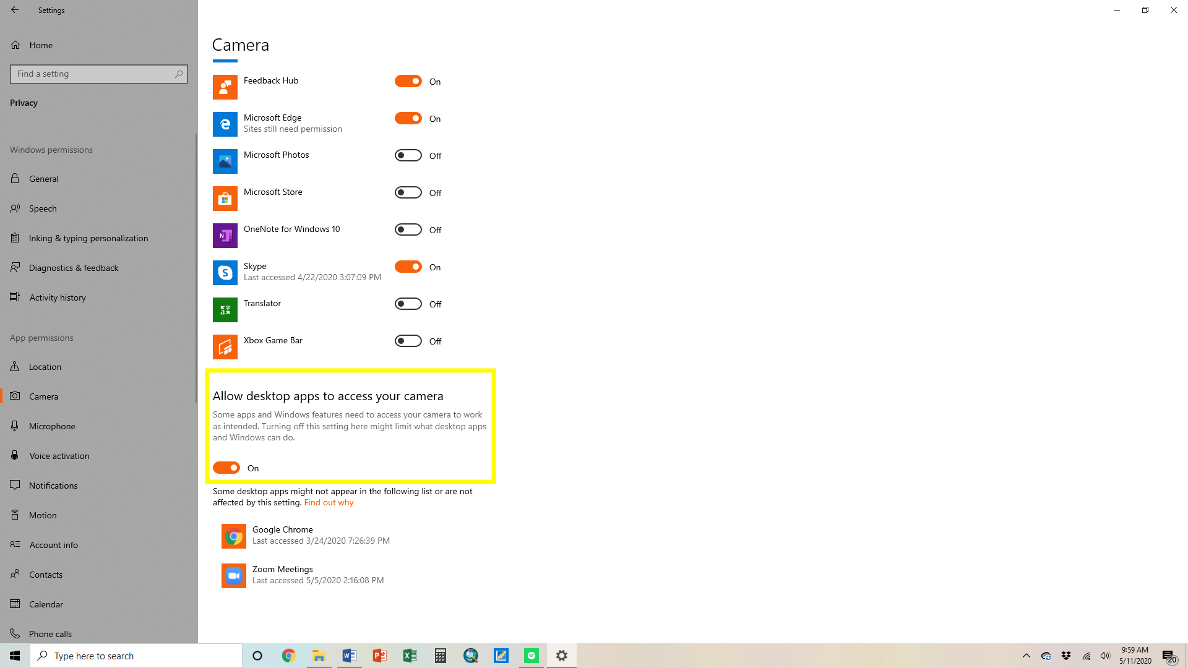Enable camera access for Xbox Game Bar

tap(408, 341)
